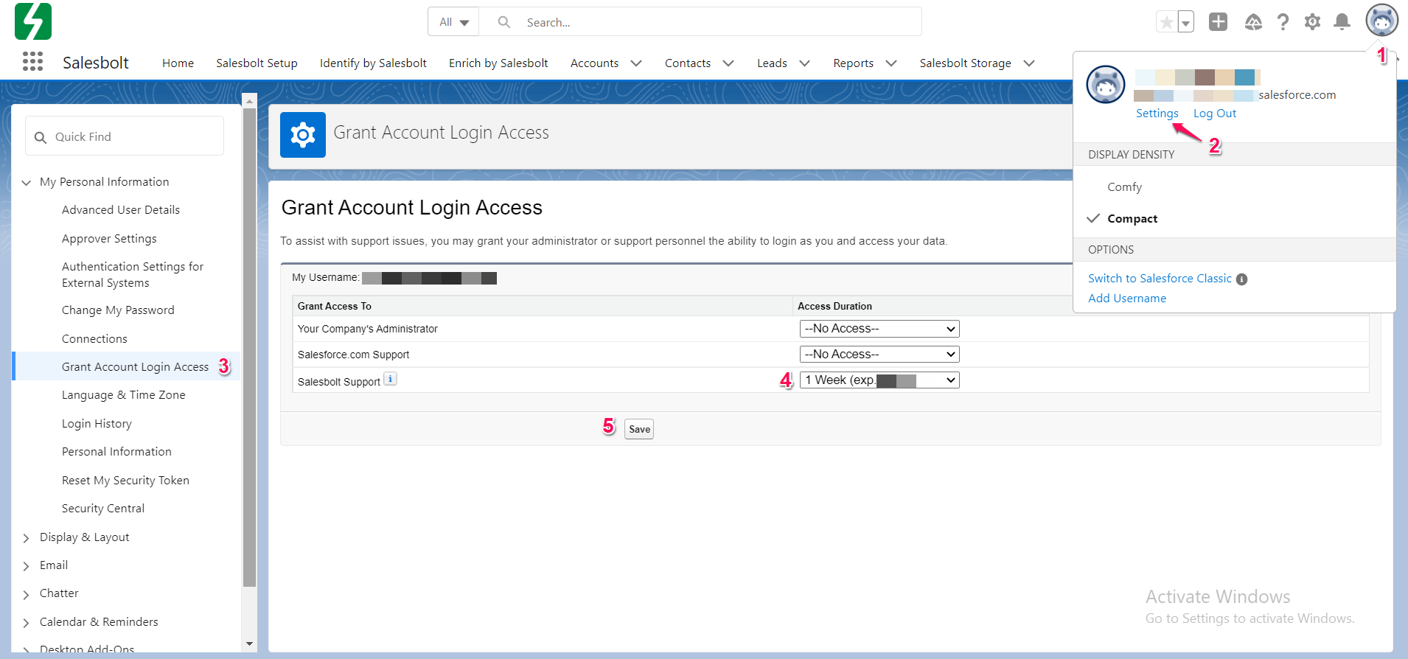Click the sidebar scroll-up arrow
1408x659 pixels.
tap(249, 101)
